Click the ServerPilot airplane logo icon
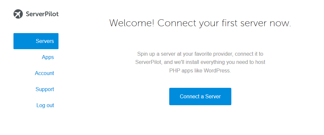The width and height of the screenshot is (324, 135). coord(18,14)
